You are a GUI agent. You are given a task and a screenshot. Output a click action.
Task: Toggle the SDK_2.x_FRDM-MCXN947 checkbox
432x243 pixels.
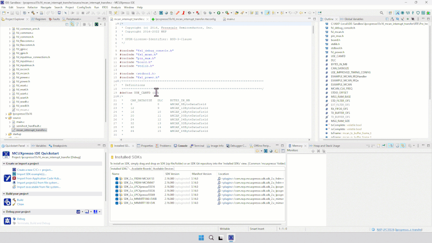pos(117,182)
